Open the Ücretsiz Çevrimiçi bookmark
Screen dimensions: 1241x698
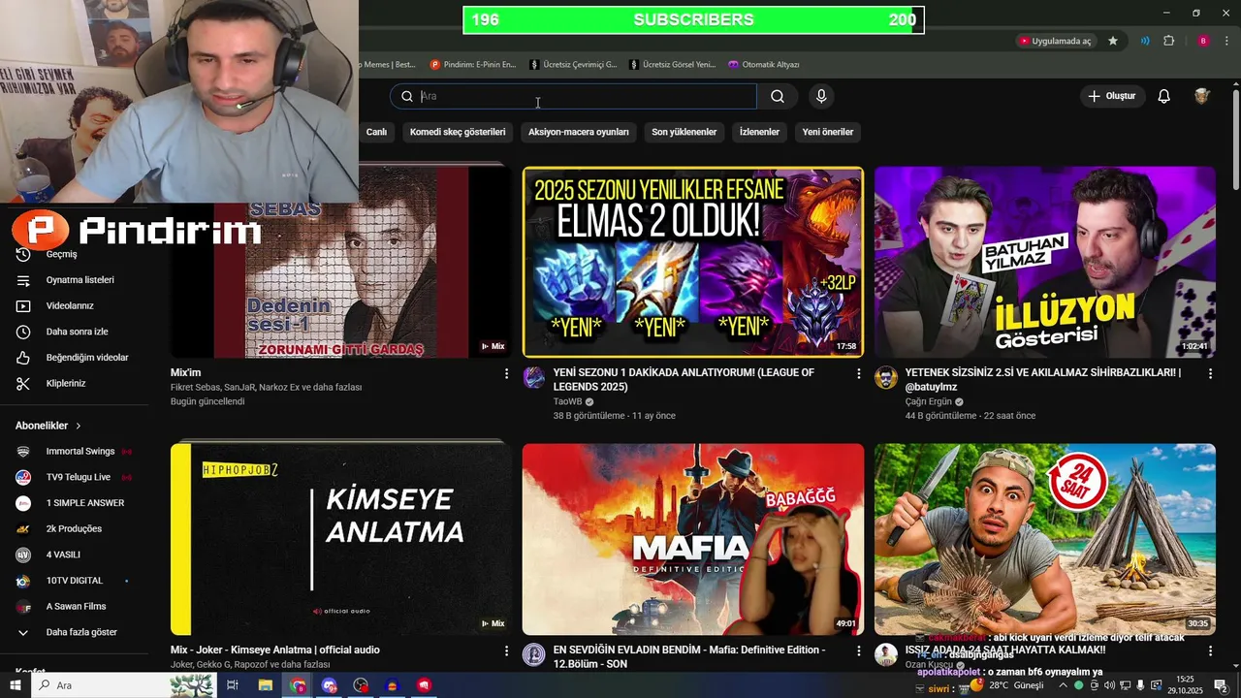click(x=573, y=65)
